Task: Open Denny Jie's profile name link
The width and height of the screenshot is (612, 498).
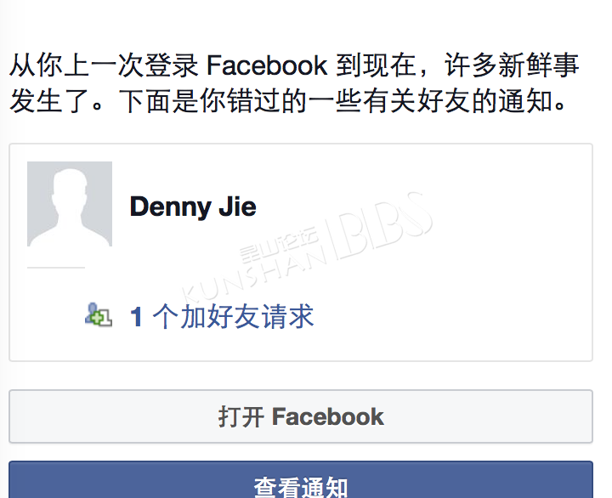Action: pos(193,207)
